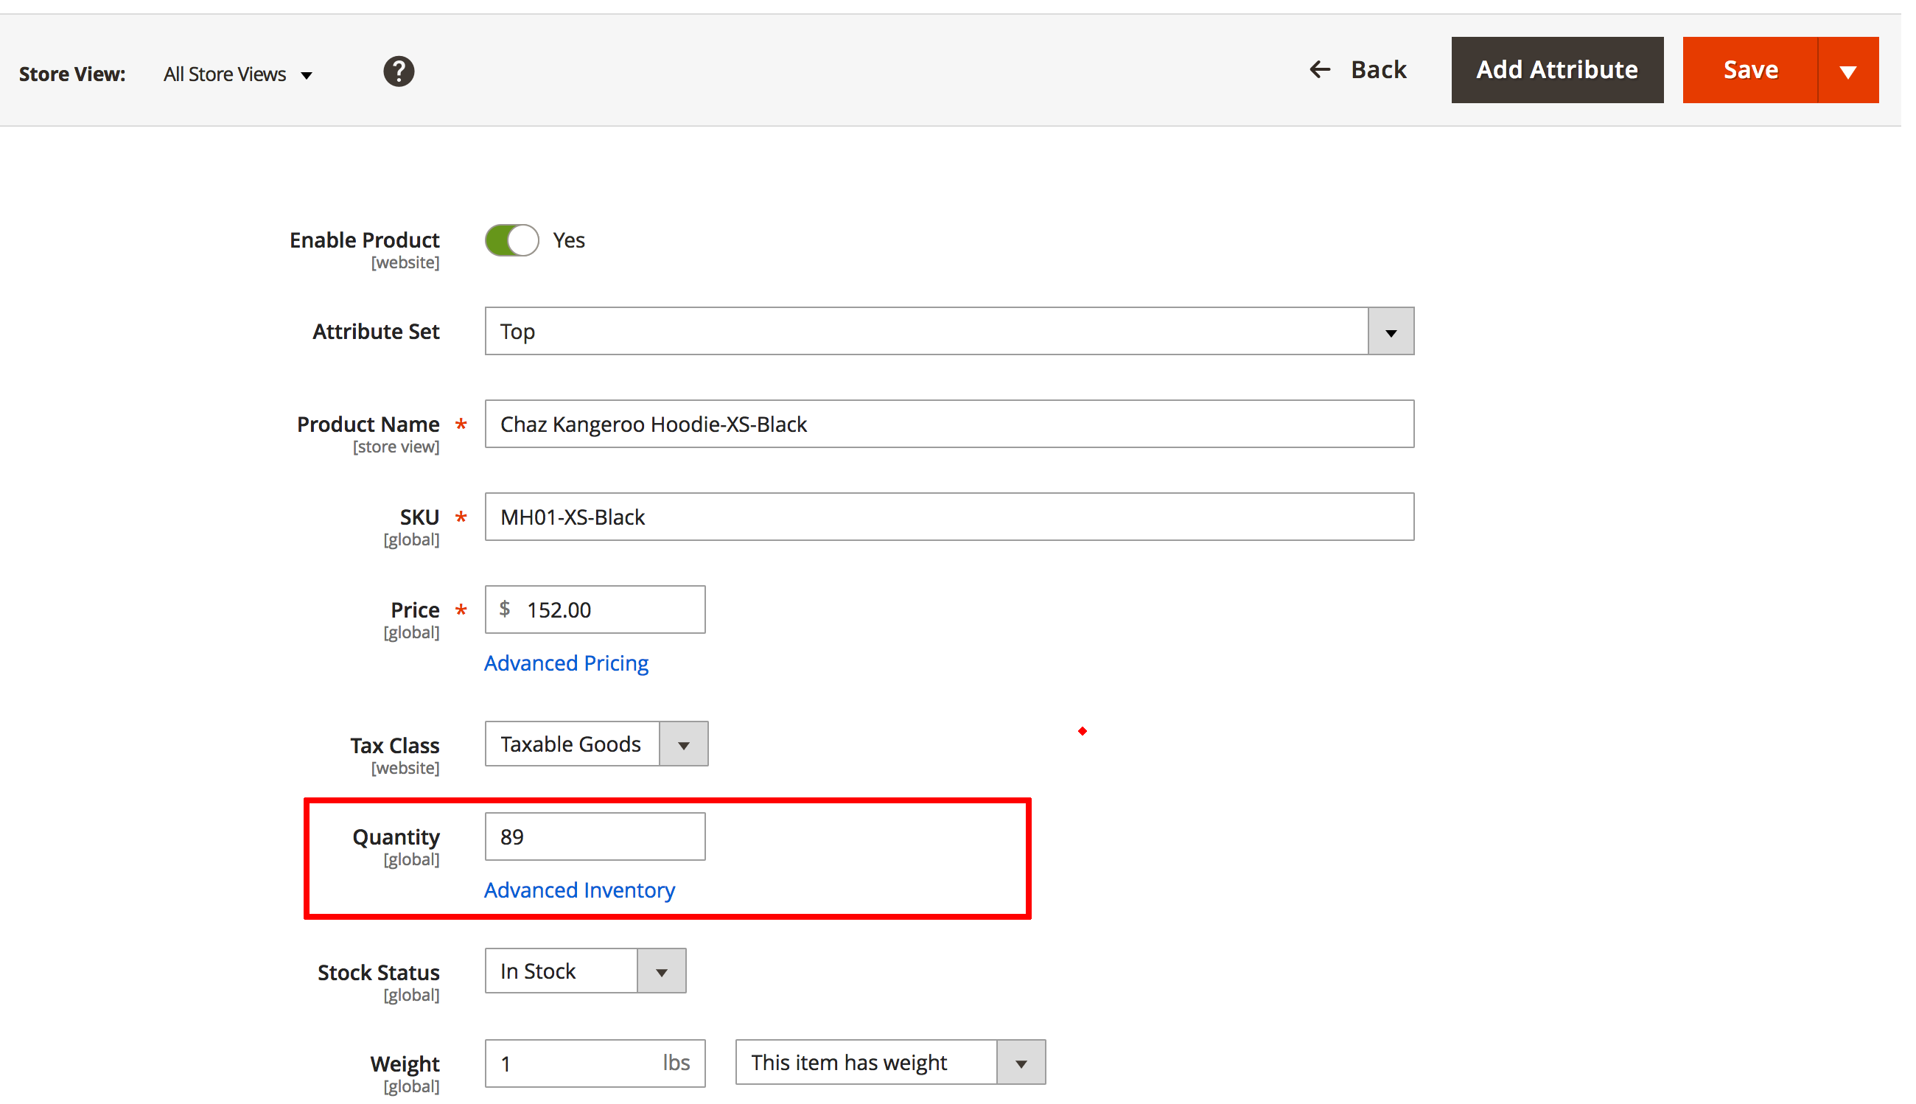
Task: Click the Back arrow icon
Action: tap(1319, 70)
